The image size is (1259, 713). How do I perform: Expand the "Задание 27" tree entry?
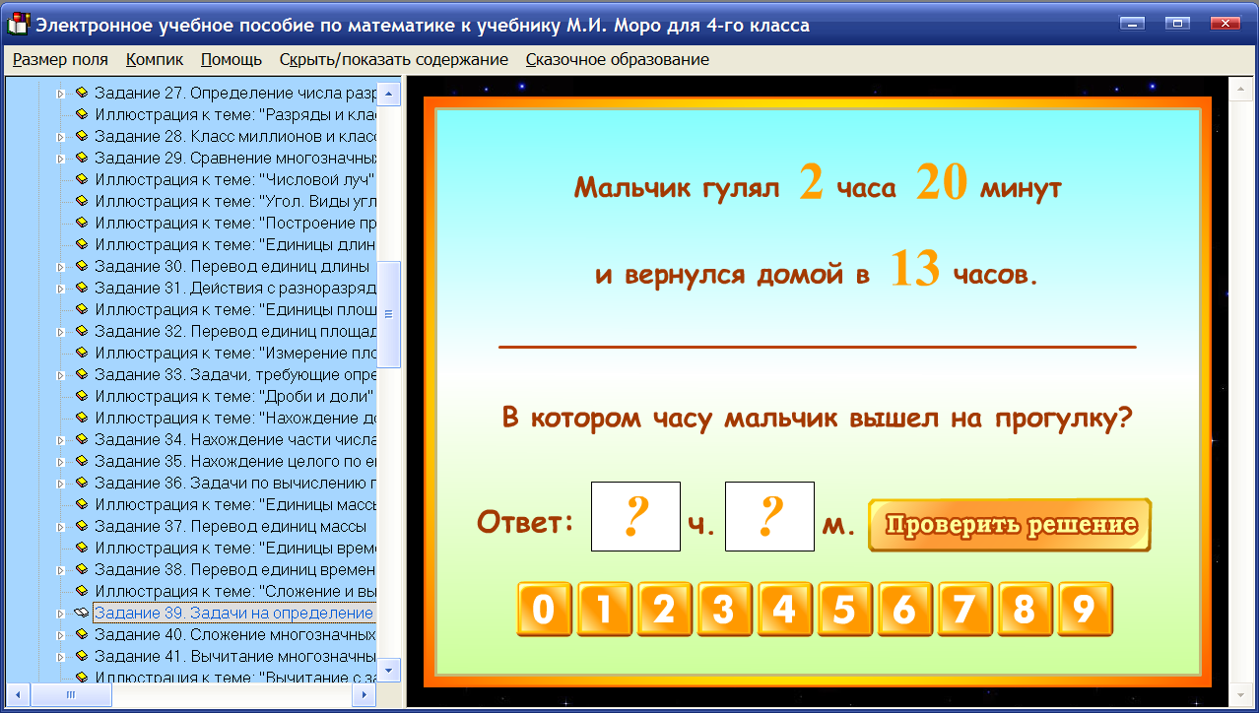(62, 92)
